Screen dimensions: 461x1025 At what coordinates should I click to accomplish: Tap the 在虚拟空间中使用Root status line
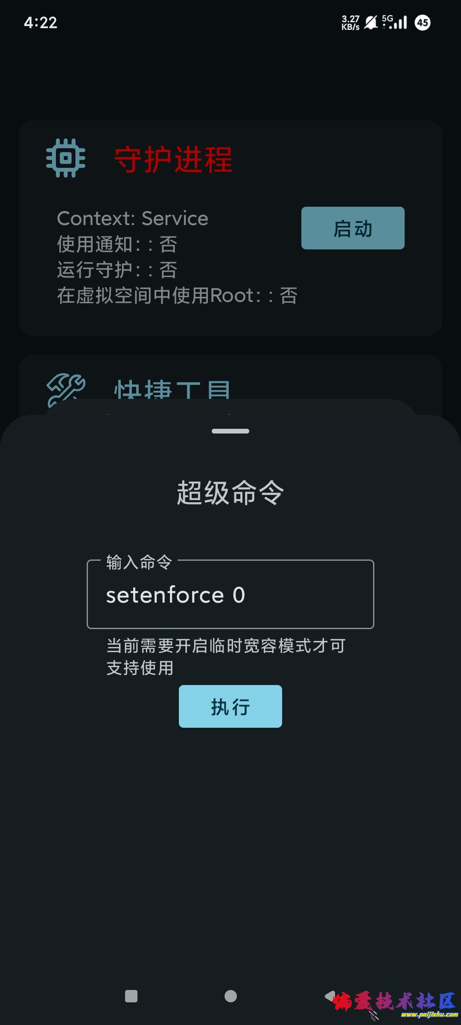[x=177, y=296]
